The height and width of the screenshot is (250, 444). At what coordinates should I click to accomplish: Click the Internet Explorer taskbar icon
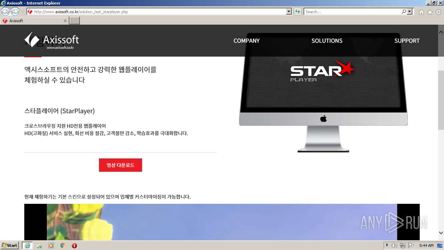27,245
